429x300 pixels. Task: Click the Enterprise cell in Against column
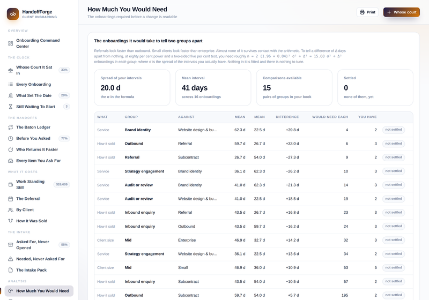click(x=187, y=240)
